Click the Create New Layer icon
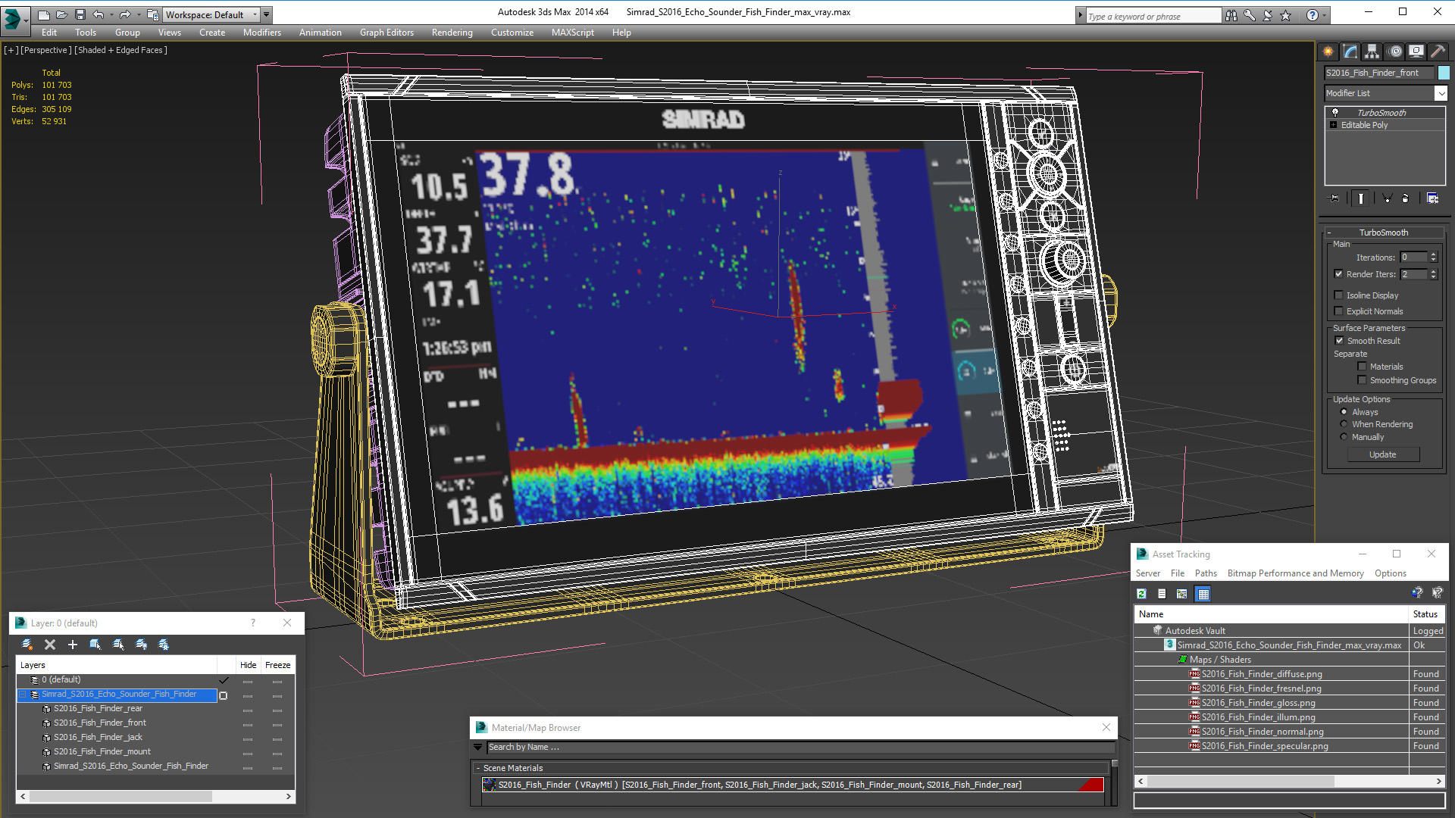This screenshot has width=1455, height=818. tap(27, 645)
